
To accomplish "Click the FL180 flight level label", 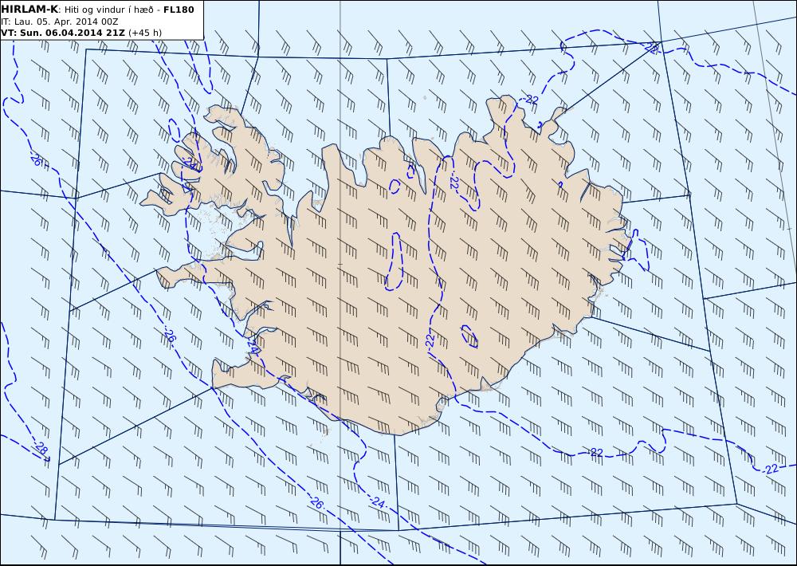I will (x=179, y=9).
